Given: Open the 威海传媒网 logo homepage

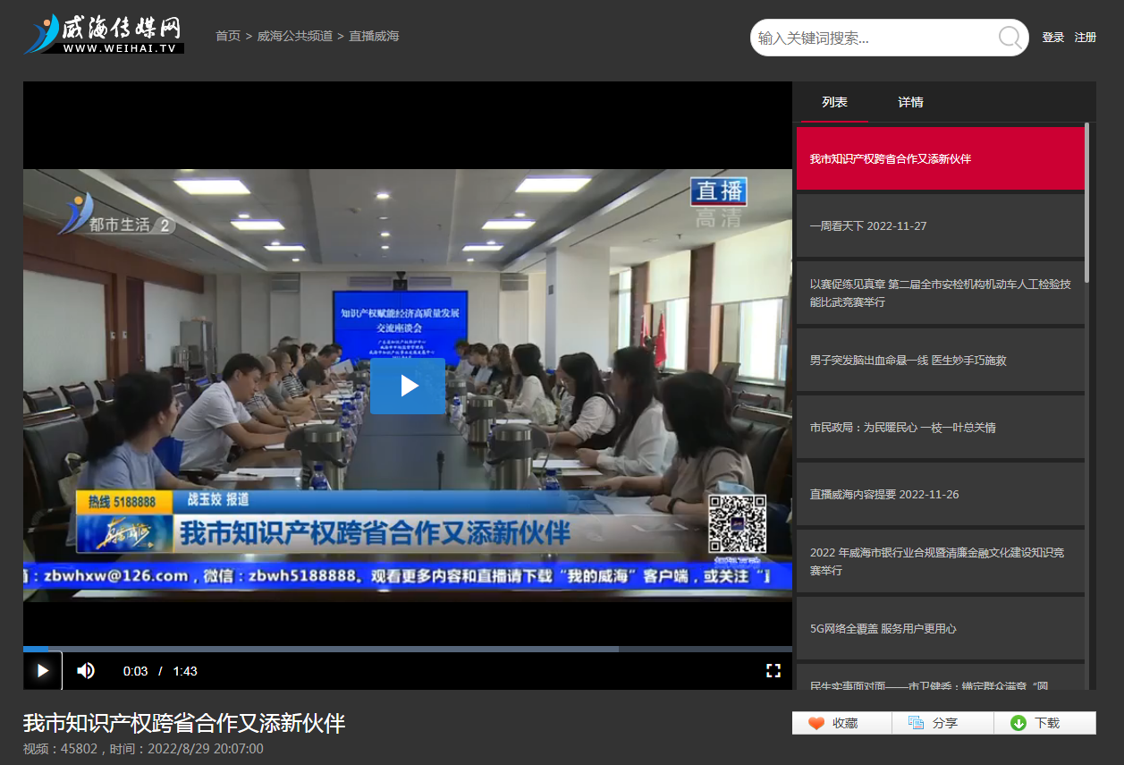Looking at the screenshot, I should coord(104,34).
